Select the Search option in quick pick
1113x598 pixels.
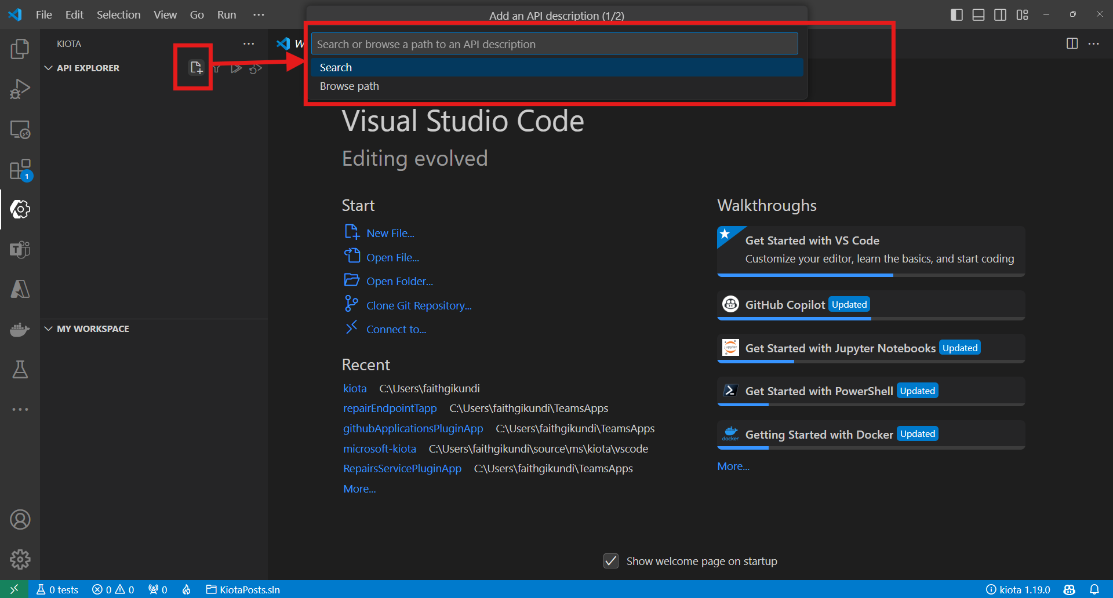(x=556, y=67)
